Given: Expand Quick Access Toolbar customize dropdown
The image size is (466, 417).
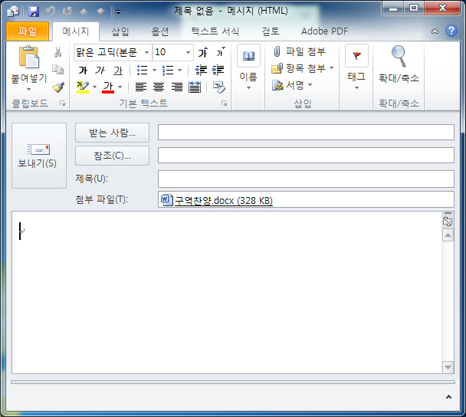Looking at the screenshot, I should 118,12.
